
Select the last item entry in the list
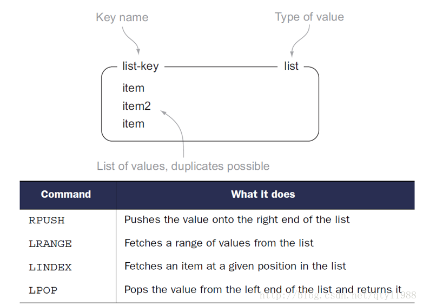pos(133,124)
